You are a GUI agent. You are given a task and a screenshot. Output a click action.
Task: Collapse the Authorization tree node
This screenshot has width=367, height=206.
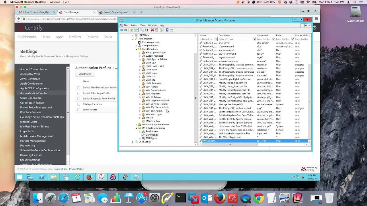click(133, 39)
